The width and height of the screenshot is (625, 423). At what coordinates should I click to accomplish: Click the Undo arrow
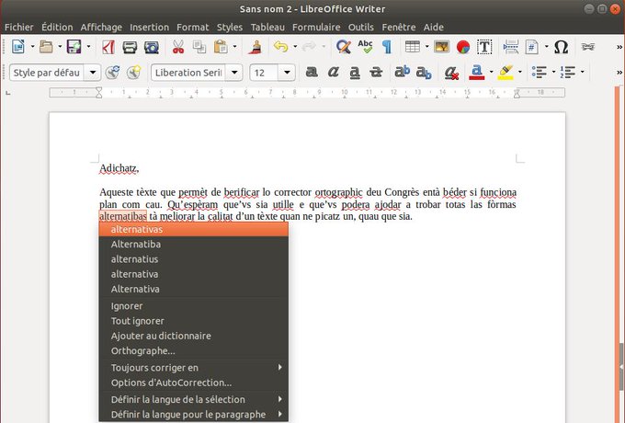click(280, 47)
